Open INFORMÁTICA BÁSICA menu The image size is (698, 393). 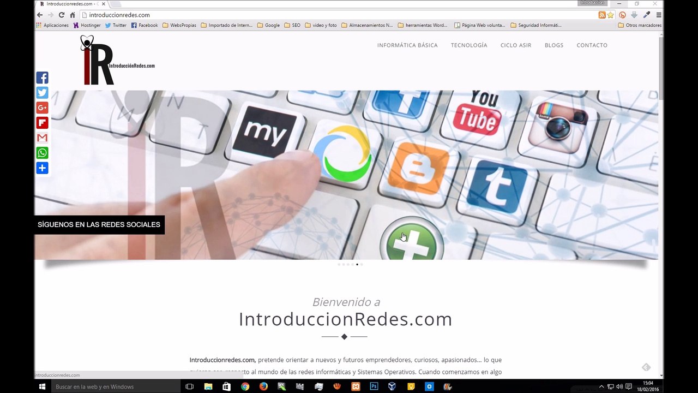407,45
